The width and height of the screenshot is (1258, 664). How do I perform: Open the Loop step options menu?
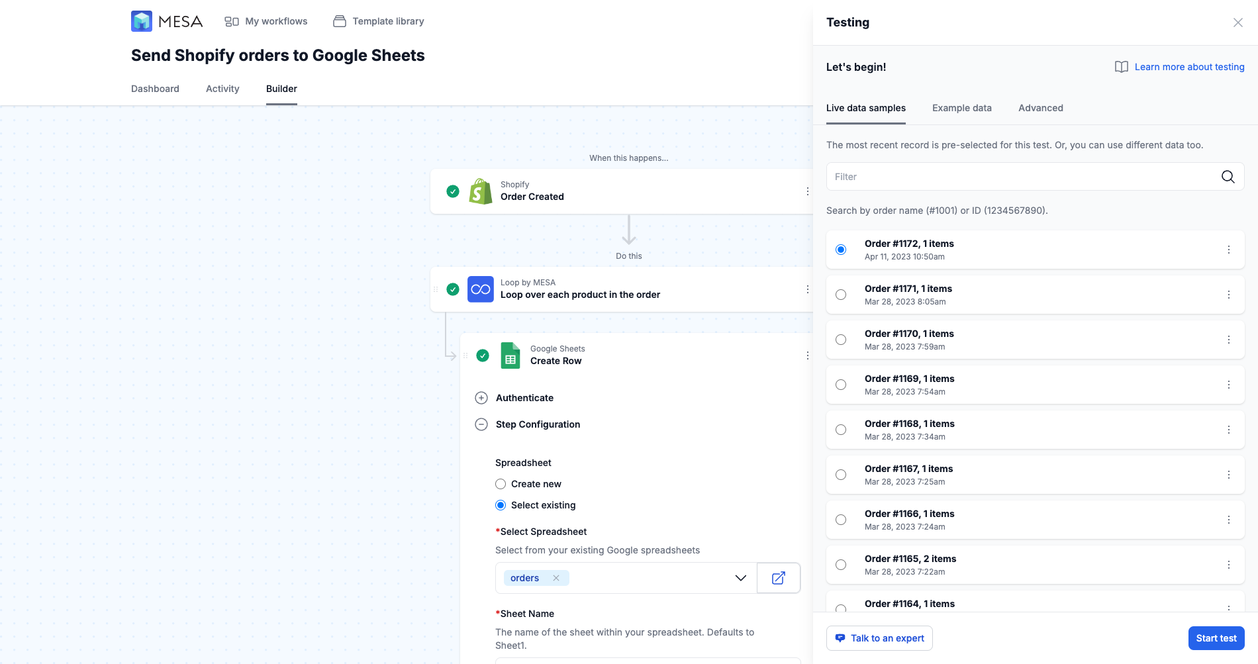coord(807,289)
